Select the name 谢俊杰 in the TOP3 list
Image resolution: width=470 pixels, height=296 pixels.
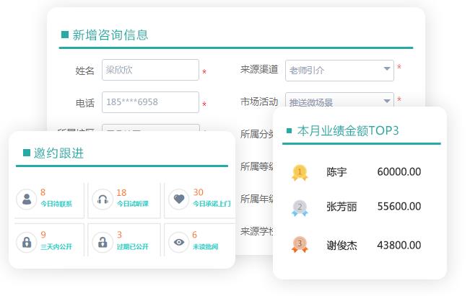[341, 245]
